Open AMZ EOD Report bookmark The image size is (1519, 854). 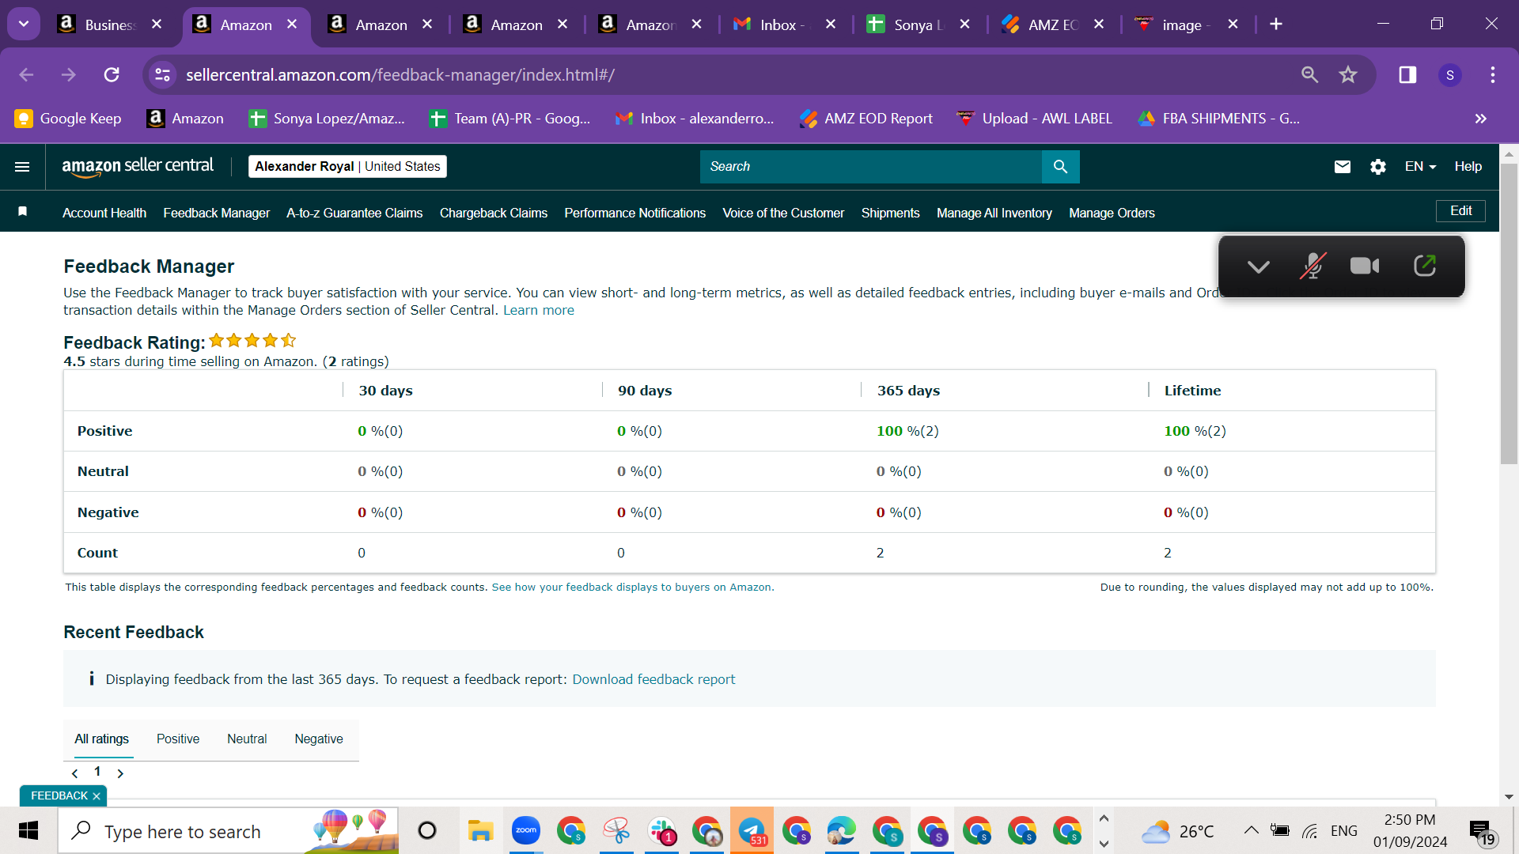click(866, 119)
